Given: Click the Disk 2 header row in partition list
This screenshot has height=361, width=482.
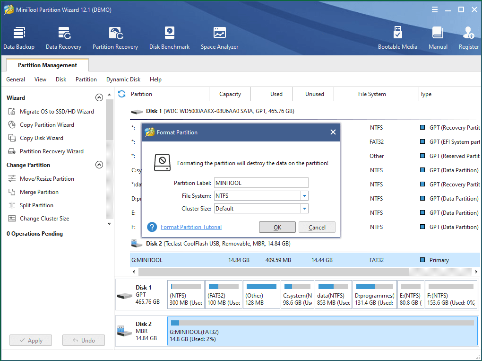Looking at the screenshot, I should click(306, 244).
